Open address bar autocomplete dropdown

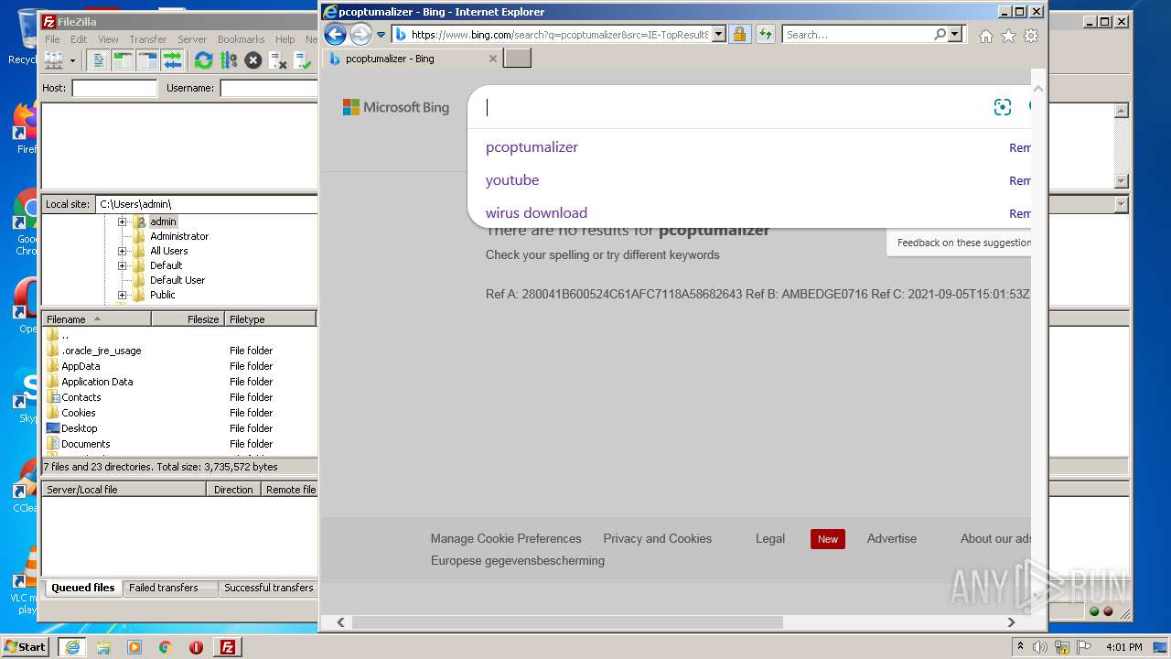[718, 35]
